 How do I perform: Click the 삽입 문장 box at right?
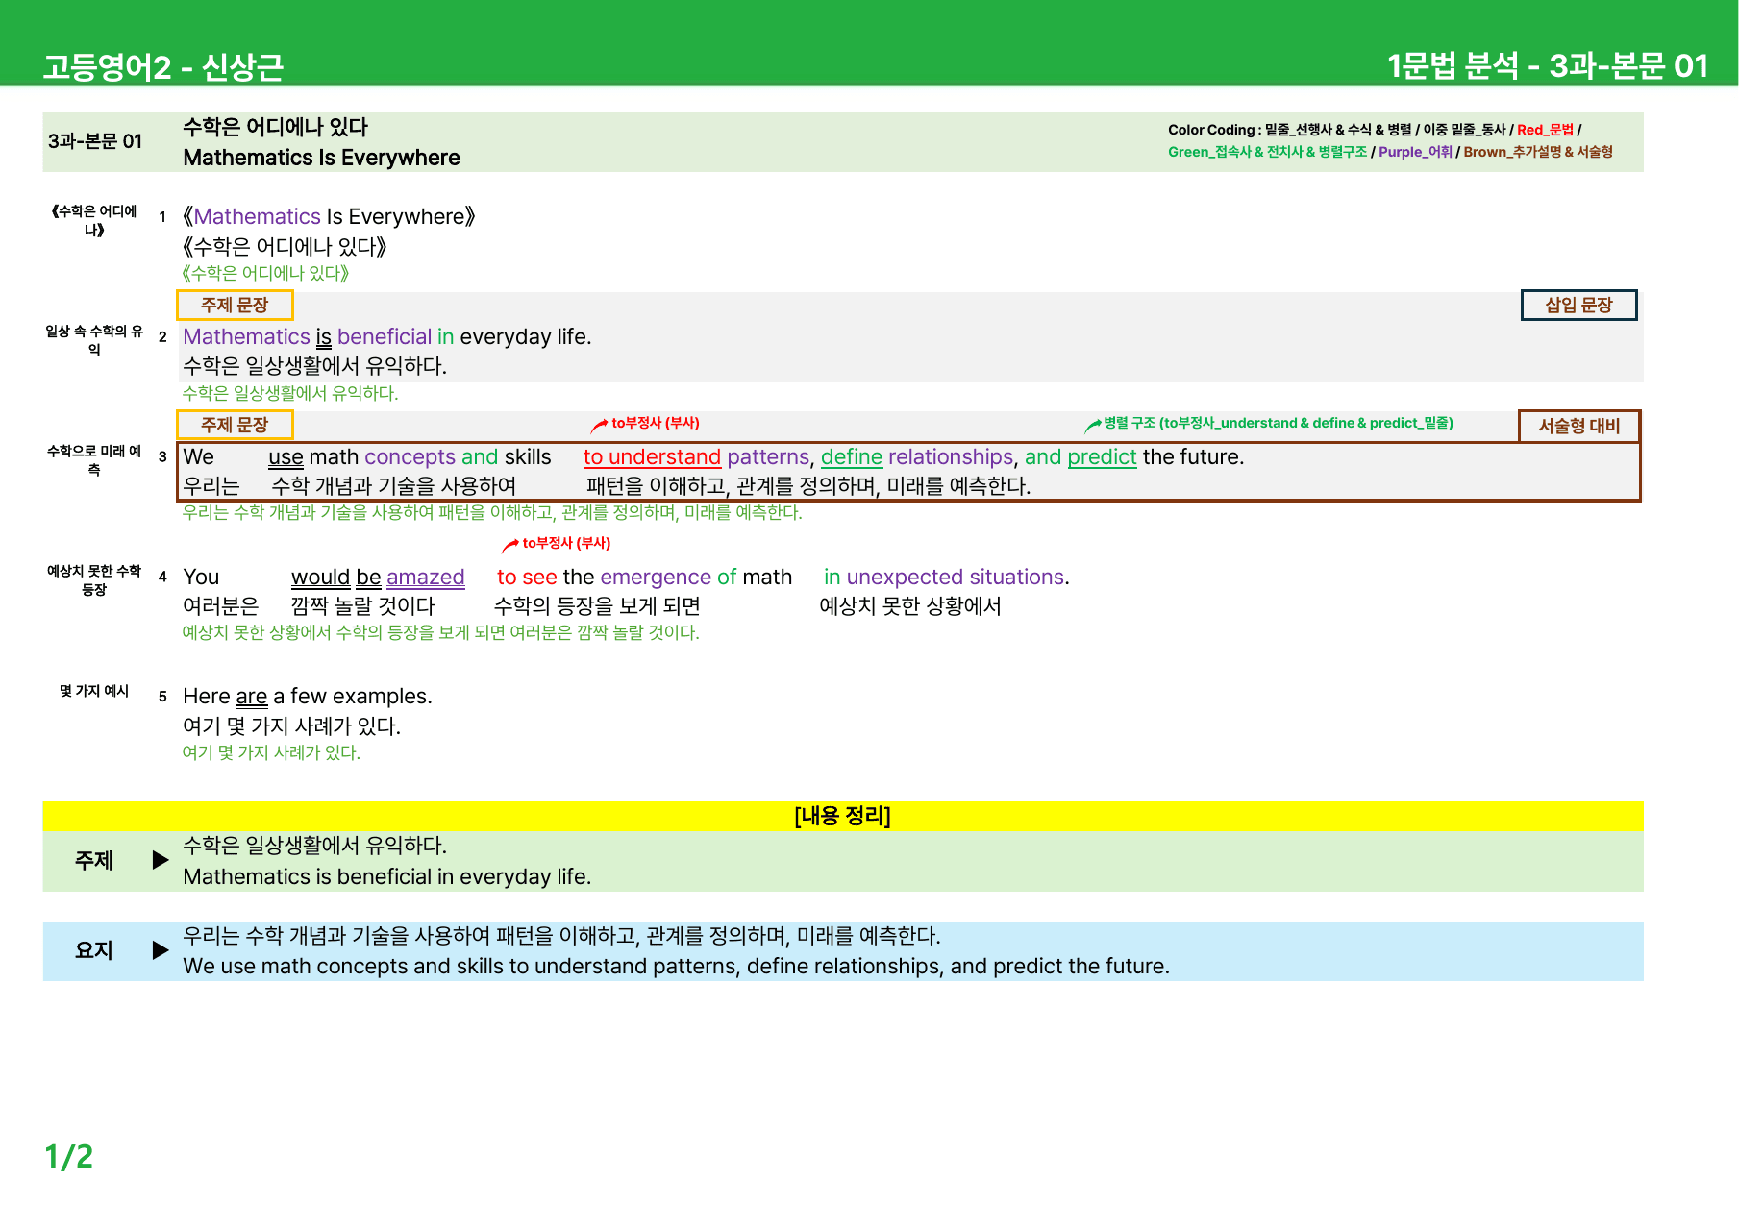[1578, 306]
